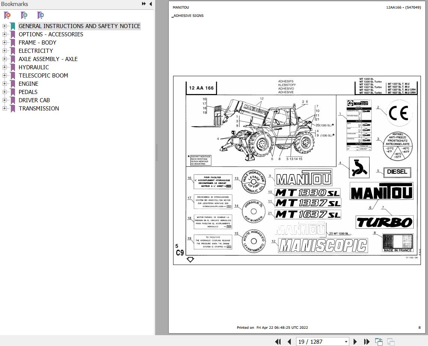Click the previous view icon

[379, 342]
